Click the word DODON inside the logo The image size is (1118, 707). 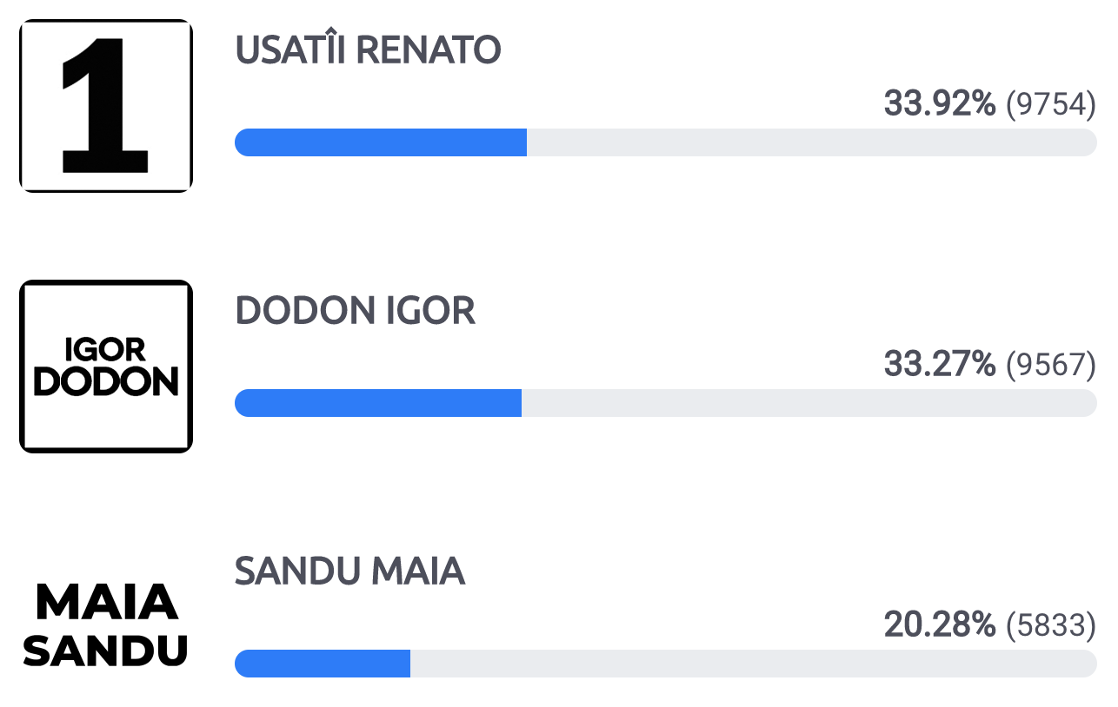click(x=106, y=382)
